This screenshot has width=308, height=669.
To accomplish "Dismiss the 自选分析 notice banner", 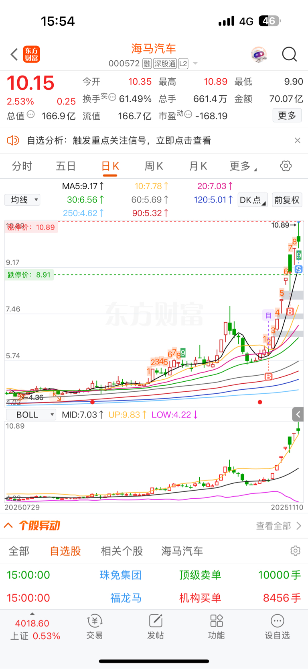I will point(297,140).
